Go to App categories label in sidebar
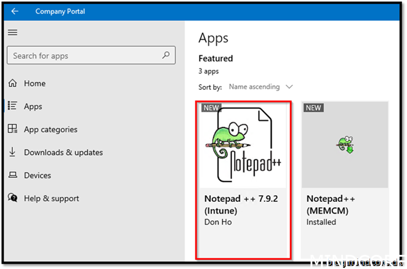The image size is (407, 269). pyautogui.click(x=50, y=129)
